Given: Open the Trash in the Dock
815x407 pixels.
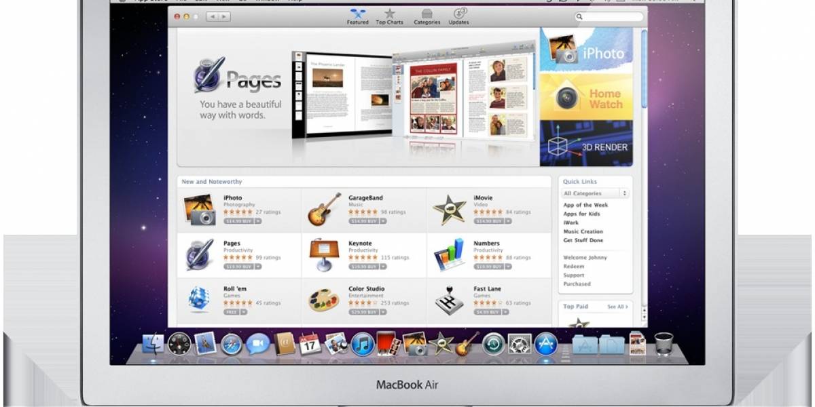Looking at the screenshot, I should click(x=664, y=343).
